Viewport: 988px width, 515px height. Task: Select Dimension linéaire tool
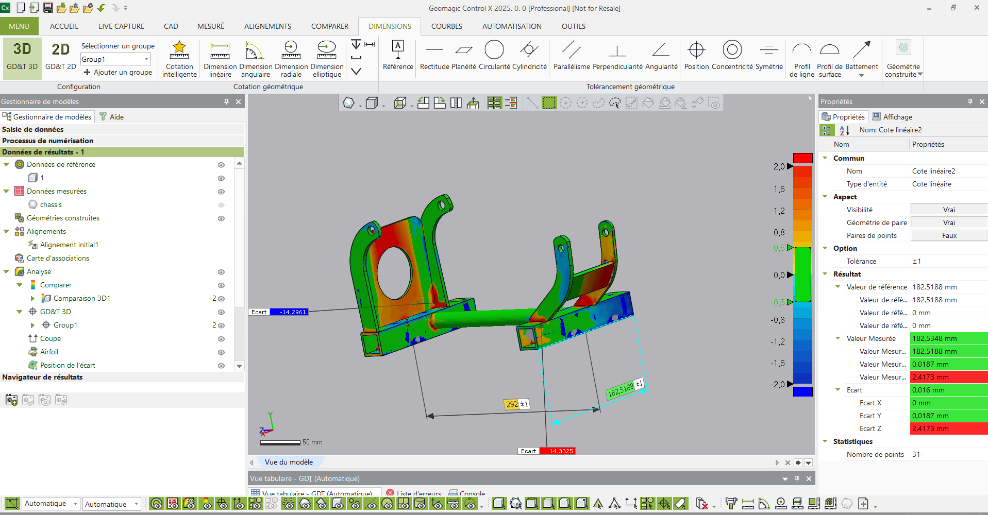coord(220,59)
